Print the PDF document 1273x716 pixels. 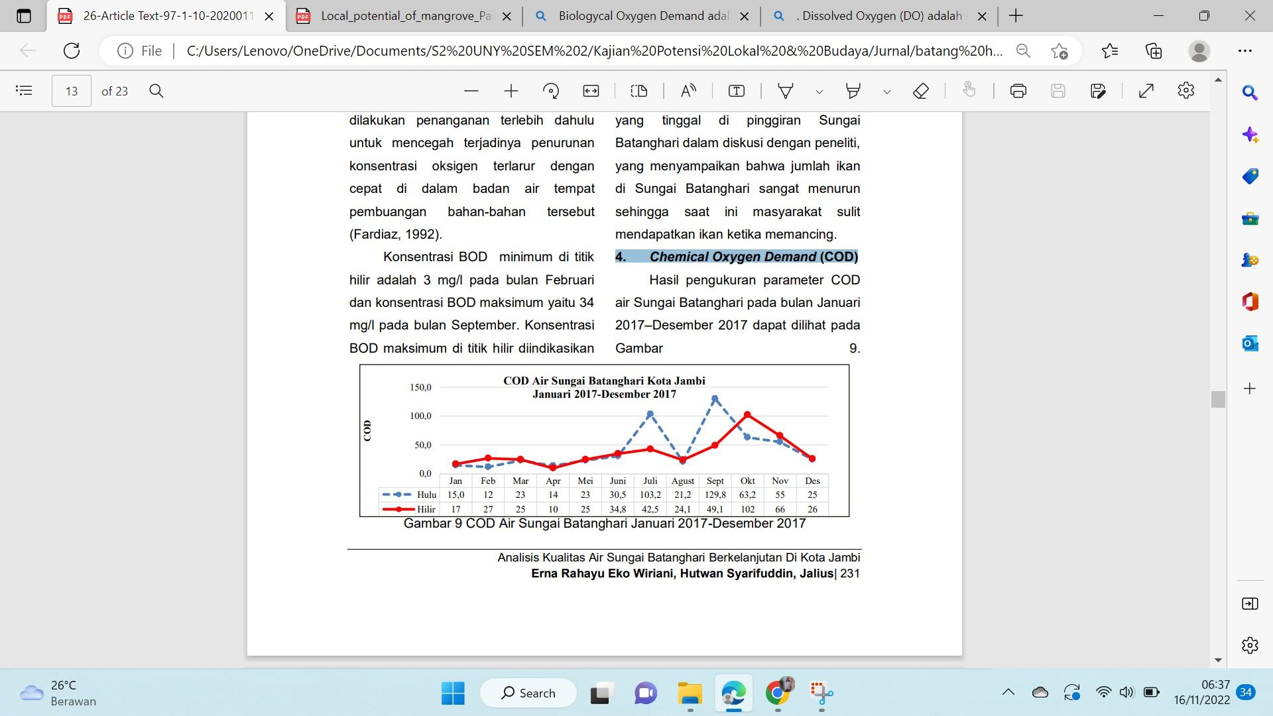pos(1018,91)
